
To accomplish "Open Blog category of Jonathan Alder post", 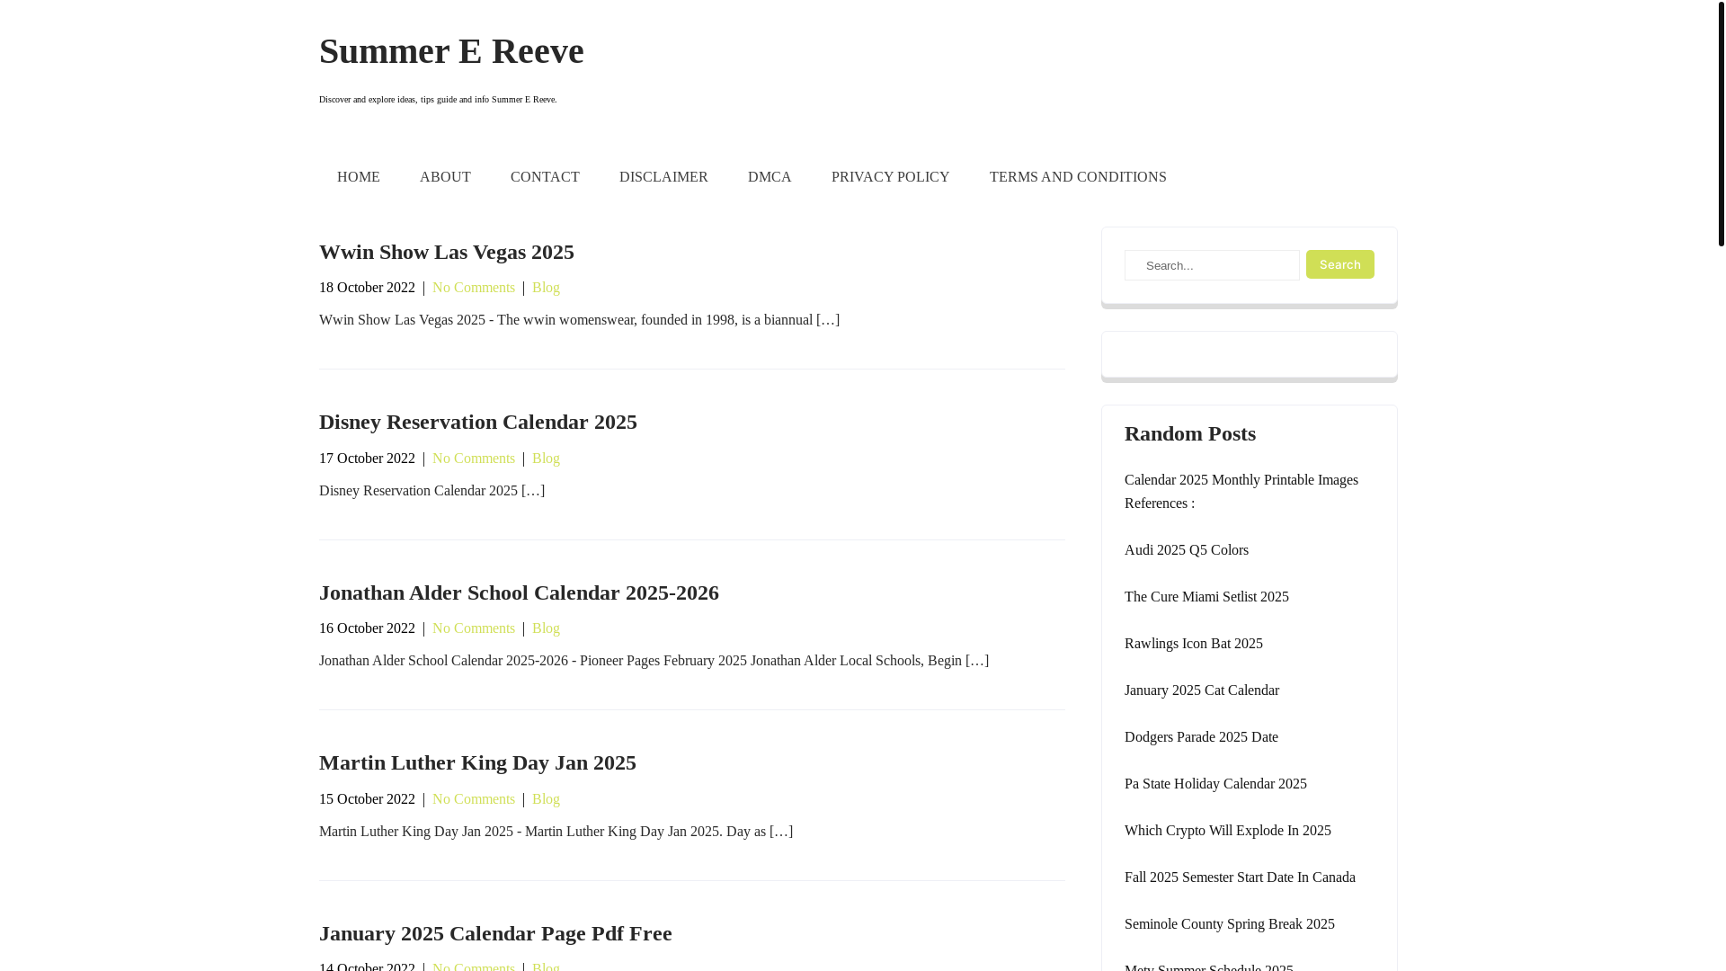I will click(546, 628).
